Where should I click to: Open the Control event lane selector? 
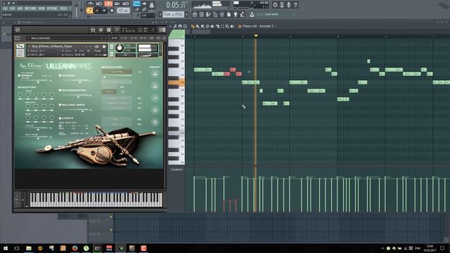click(x=177, y=169)
